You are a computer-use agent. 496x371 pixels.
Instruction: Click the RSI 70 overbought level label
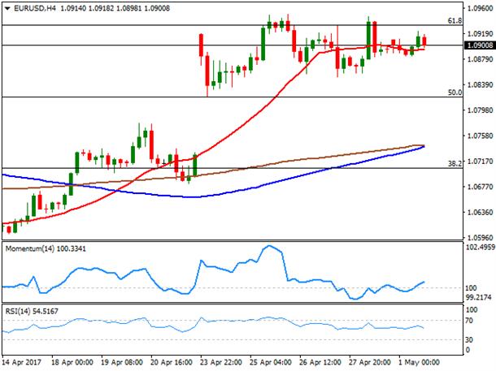click(x=469, y=321)
